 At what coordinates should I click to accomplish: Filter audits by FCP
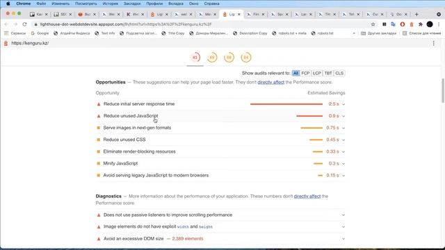click(305, 73)
